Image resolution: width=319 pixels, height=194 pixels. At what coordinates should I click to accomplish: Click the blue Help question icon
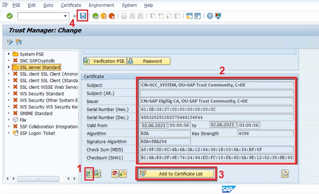click(x=210, y=16)
